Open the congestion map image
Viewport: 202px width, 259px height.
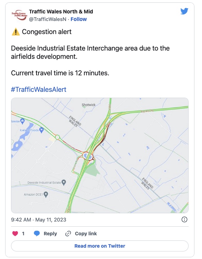click(x=100, y=155)
